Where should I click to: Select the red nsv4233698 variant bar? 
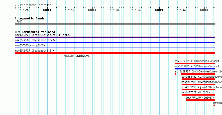point(198,90)
